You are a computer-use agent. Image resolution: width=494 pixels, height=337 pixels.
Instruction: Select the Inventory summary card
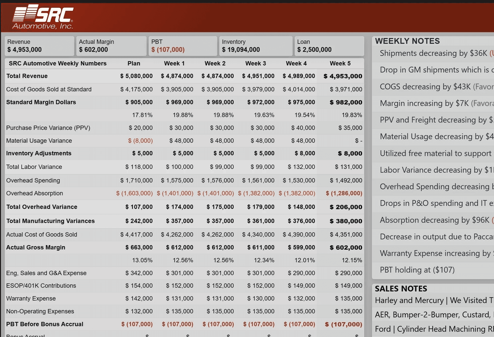click(255, 46)
